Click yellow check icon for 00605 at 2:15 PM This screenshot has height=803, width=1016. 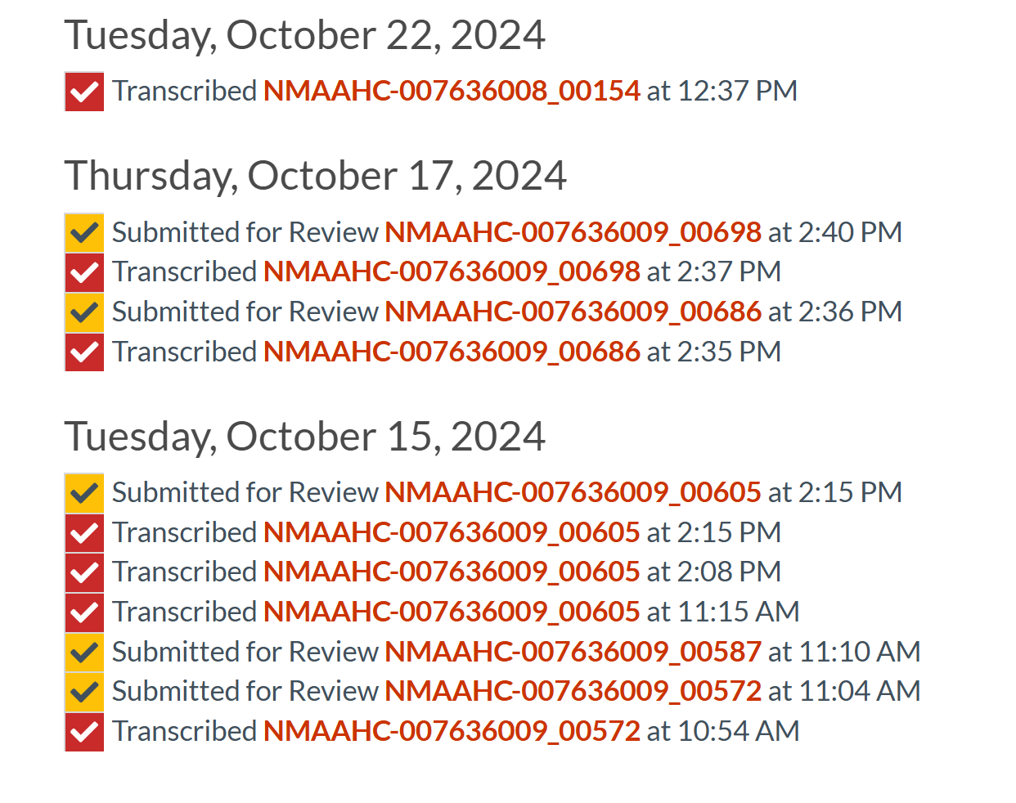click(84, 493)
